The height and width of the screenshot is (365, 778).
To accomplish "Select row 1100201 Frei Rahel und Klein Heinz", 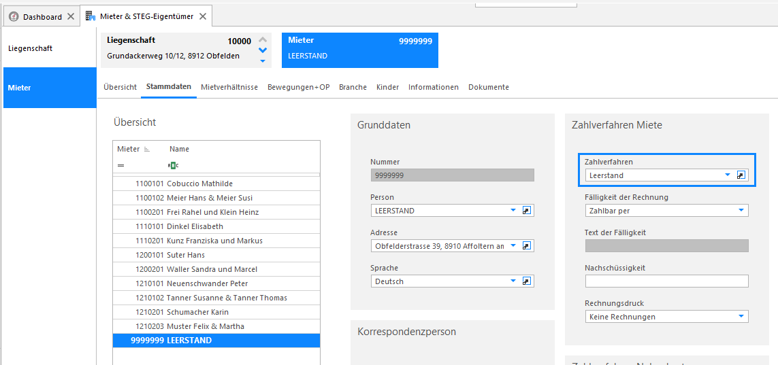I will (x=216, y=213).
